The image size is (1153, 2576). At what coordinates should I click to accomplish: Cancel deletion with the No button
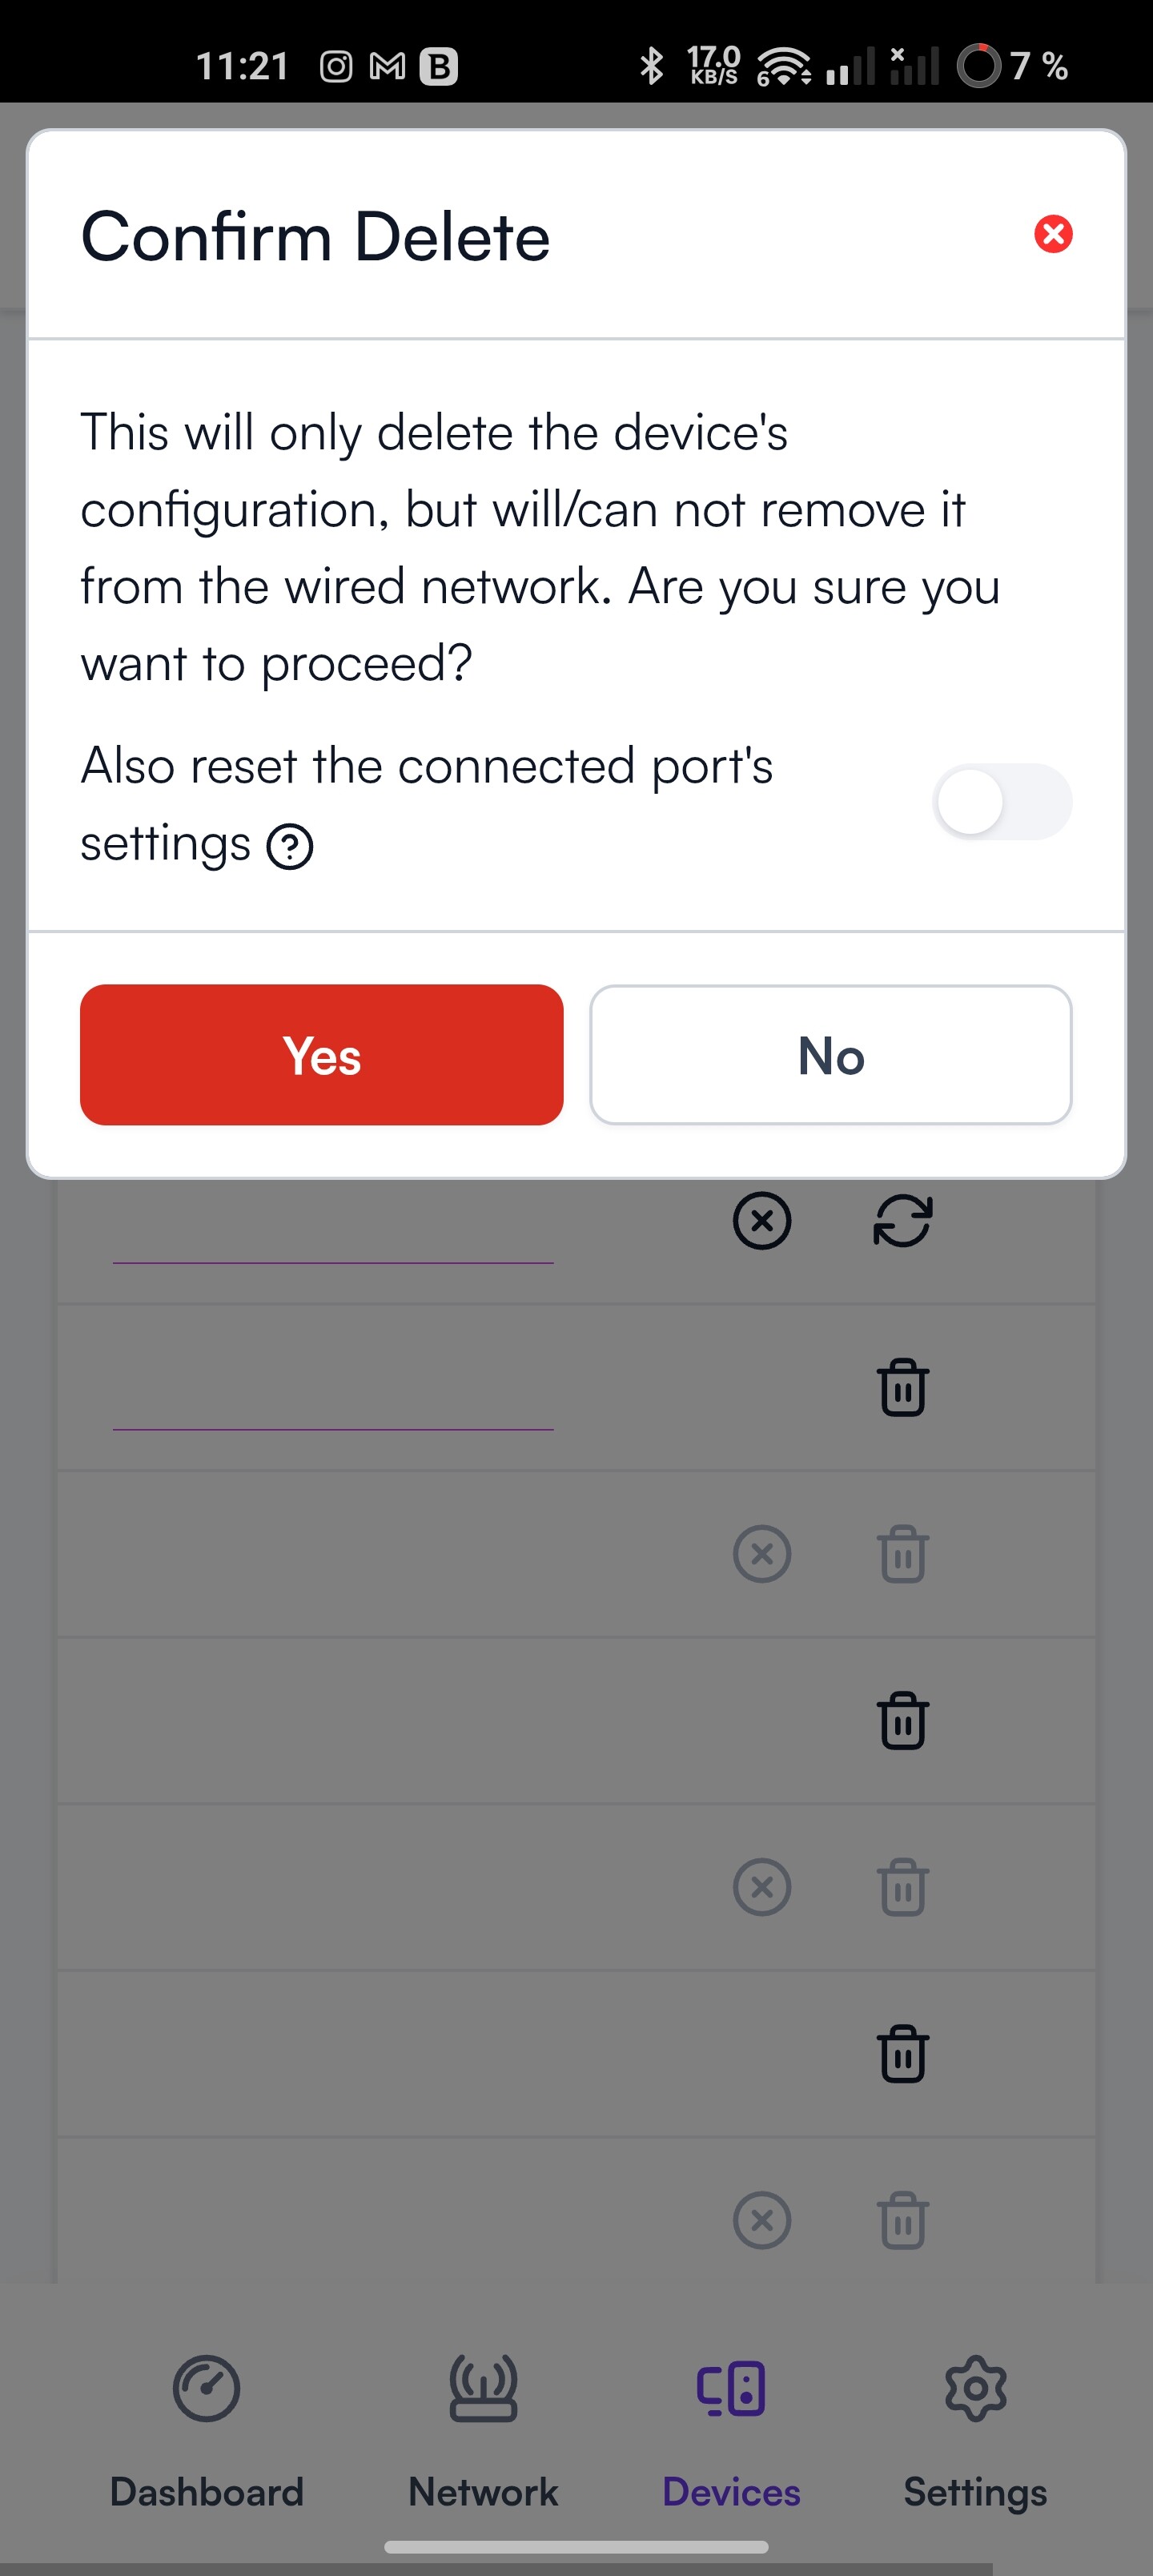831,1055
